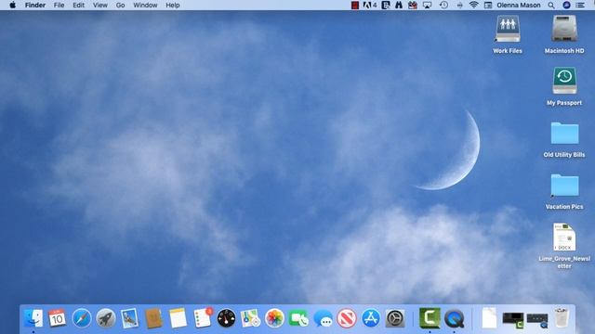Launch Maps from the Dock
Screen dimensions: 595x334
point(250,318)
